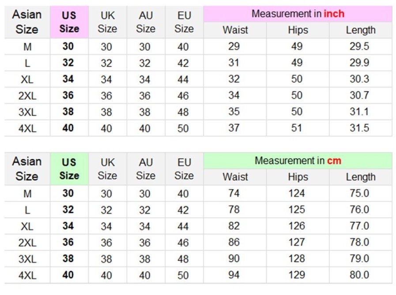Click the 29 waist cell
The width and height of the screenshot is (396, 295).
234,47
